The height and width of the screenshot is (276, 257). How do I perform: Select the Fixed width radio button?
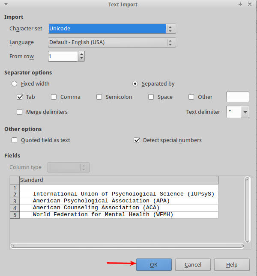pos(15,84)
